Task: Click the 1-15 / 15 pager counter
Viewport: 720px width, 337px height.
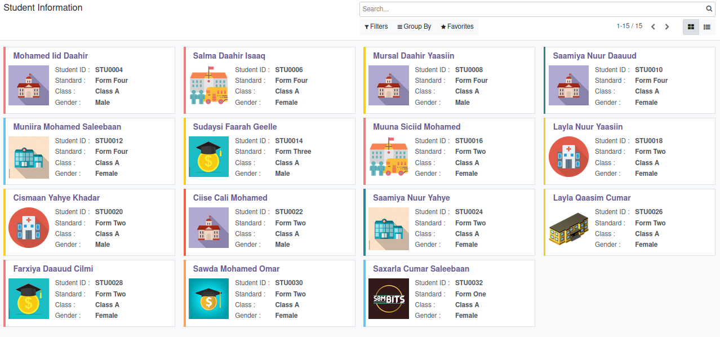Action: pyautogui.click(x=629, y=26)
